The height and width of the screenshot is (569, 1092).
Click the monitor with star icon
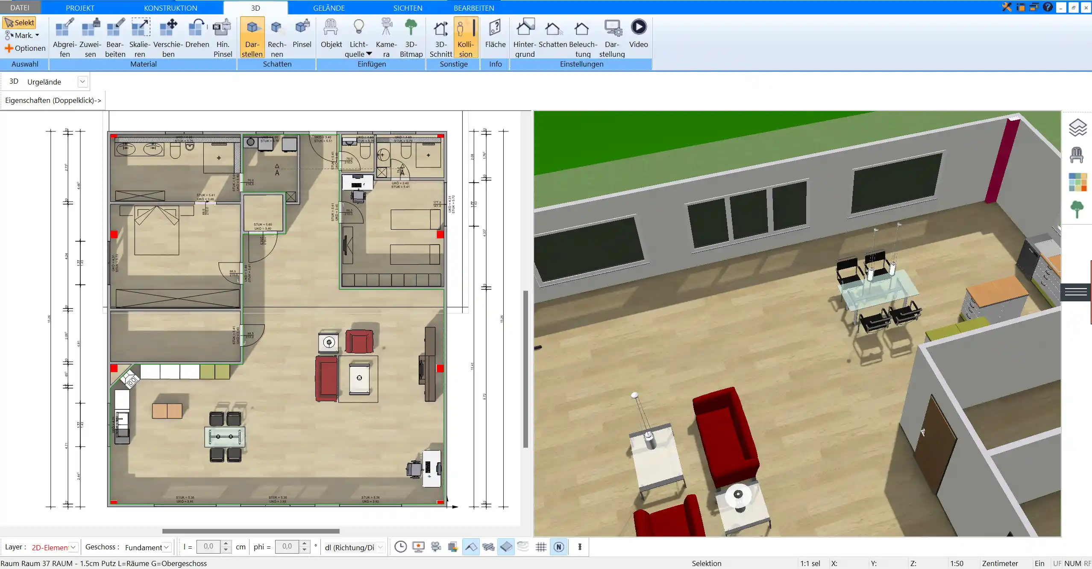(x=418, y=547)
